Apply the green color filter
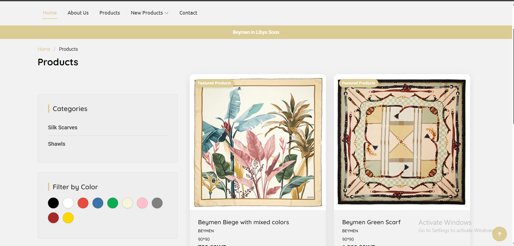 (x=113, y=203)
